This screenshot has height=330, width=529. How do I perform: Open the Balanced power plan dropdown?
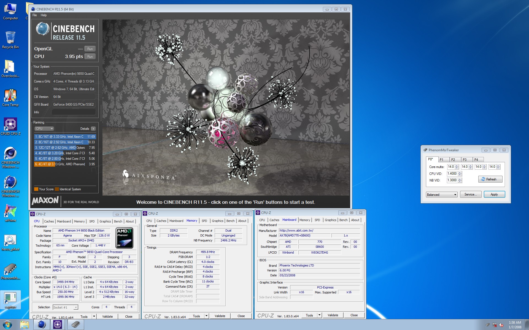[x=442, y=195]
